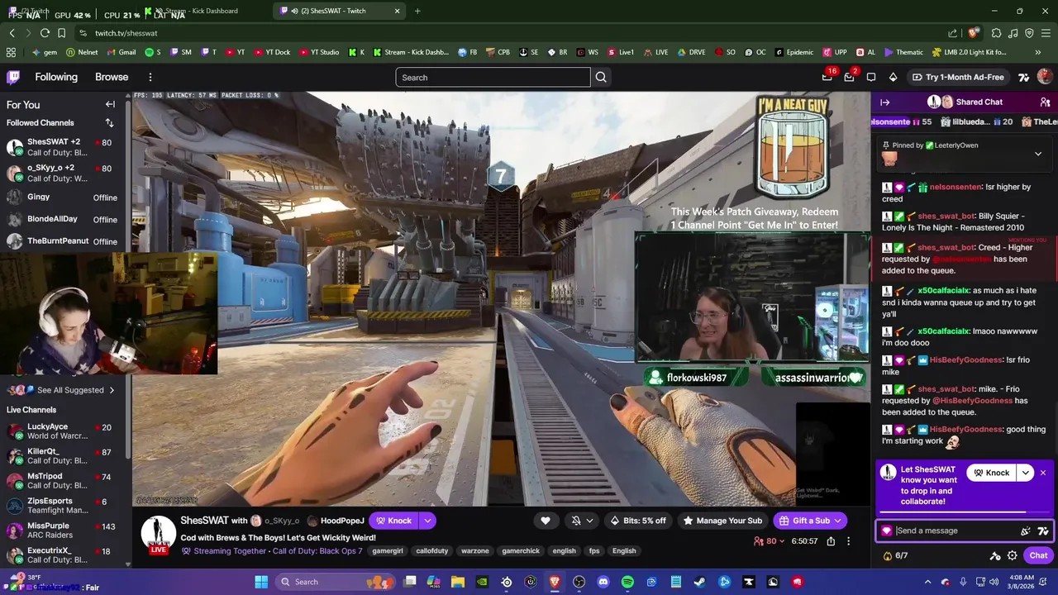Open the Browse nav item
Screen dimensions: 1058x595
tap(112, 77)
